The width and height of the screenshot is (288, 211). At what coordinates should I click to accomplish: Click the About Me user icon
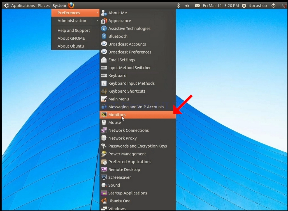104,13
